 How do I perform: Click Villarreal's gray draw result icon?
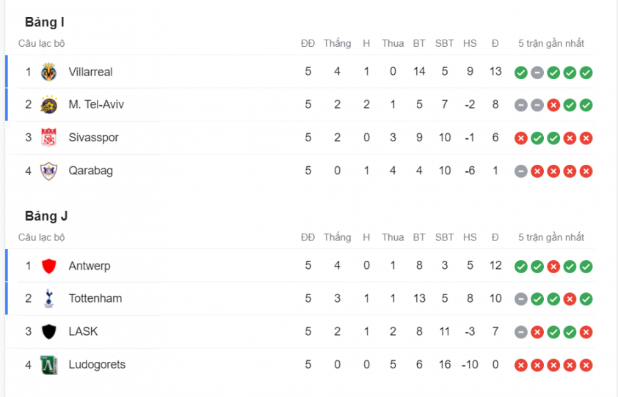click(537, 73)
